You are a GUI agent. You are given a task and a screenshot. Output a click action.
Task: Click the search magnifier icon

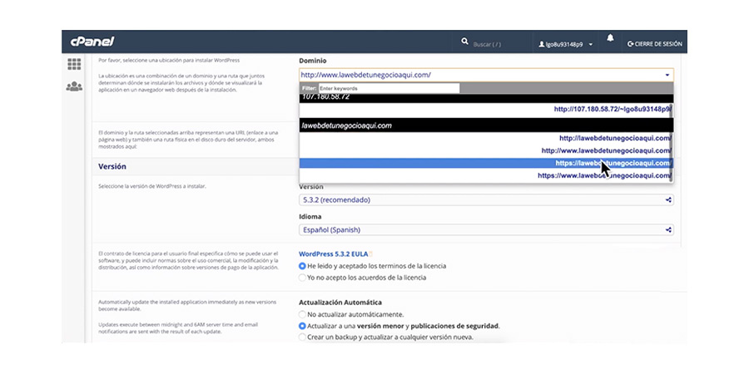click(464, 42)
